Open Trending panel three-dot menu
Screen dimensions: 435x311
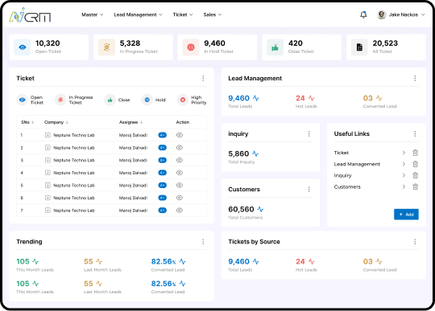click(203, 242)
